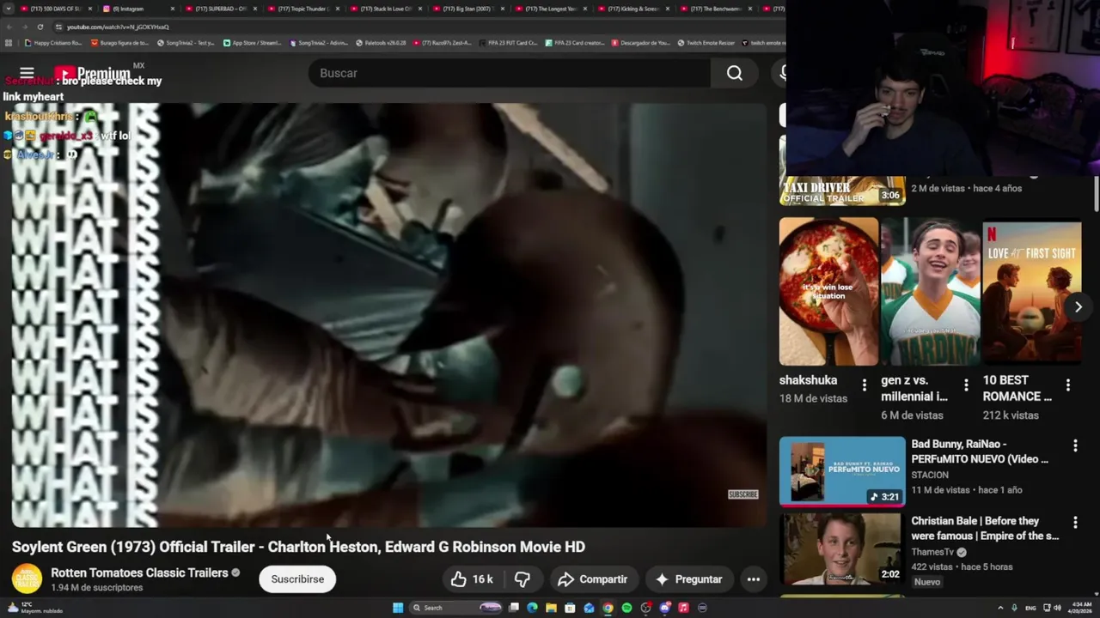Click the Preguntar ask button
The height and width of the screenshot is (618, 1100).
[x=689, y=579]
